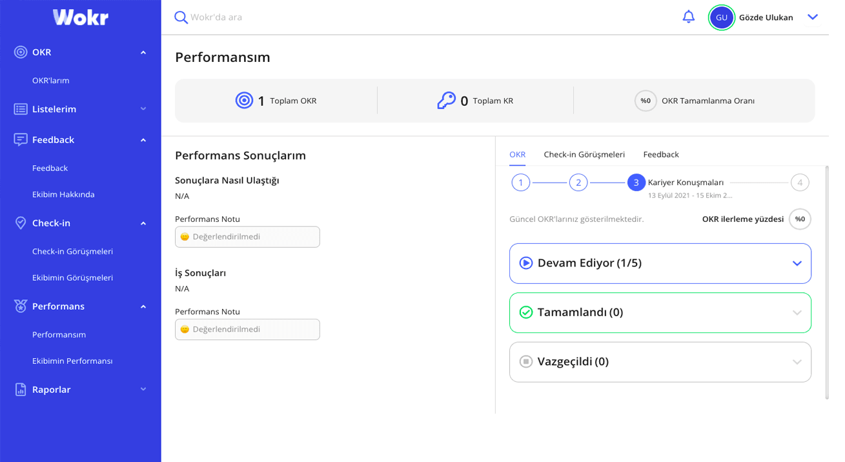Select step 1 in the period stepper
The height and width of the screenshot is (462, 845).
[520, 183]
